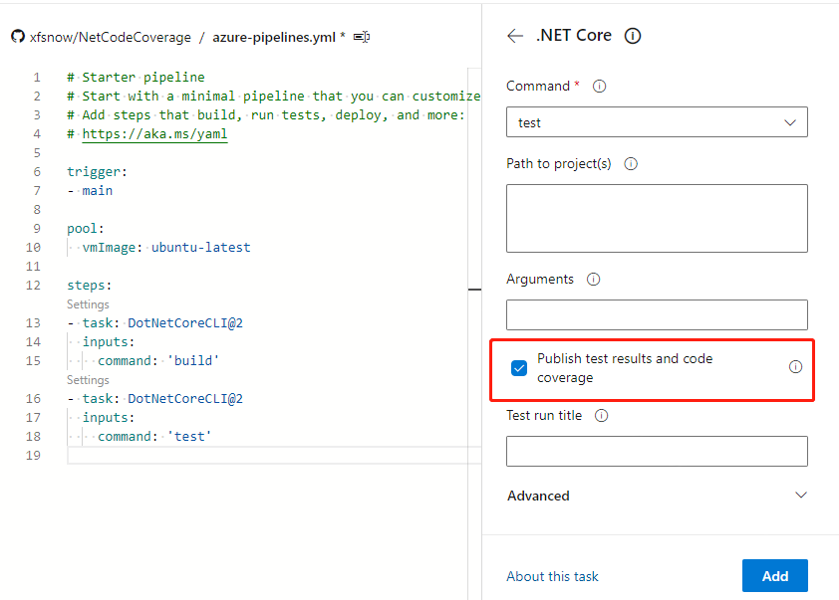Click the 'steps:' line in editor
The width and height of the screenshot is (839, 600).
[90, 286]
